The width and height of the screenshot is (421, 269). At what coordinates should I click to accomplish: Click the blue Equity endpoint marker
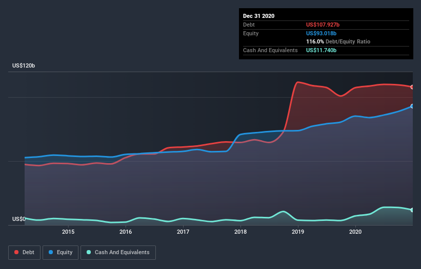[412, 106]
